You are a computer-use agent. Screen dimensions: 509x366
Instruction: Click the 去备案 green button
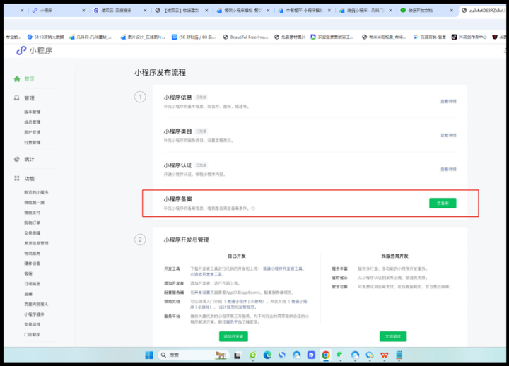(x=443, y=203)
